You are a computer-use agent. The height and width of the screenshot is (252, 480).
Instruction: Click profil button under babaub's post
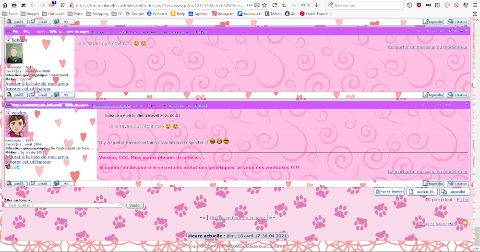[17, 95]
